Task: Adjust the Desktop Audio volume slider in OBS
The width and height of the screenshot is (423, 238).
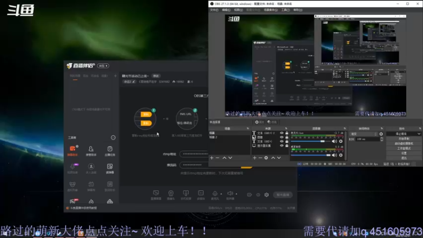Action: [310, 155]
